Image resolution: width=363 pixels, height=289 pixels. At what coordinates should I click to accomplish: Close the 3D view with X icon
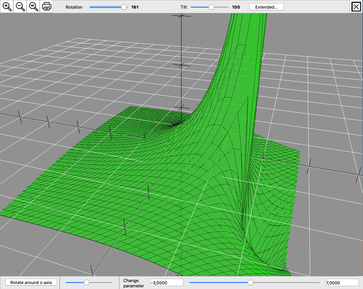coord(356,7)
